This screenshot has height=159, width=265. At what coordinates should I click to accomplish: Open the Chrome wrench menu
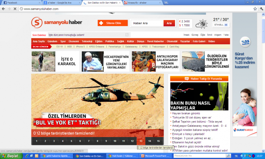tap(262, 9)
